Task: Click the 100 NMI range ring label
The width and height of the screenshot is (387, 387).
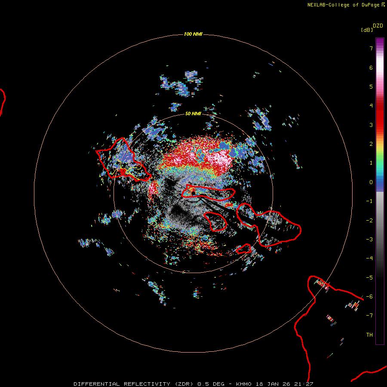Action: [193, 34]
